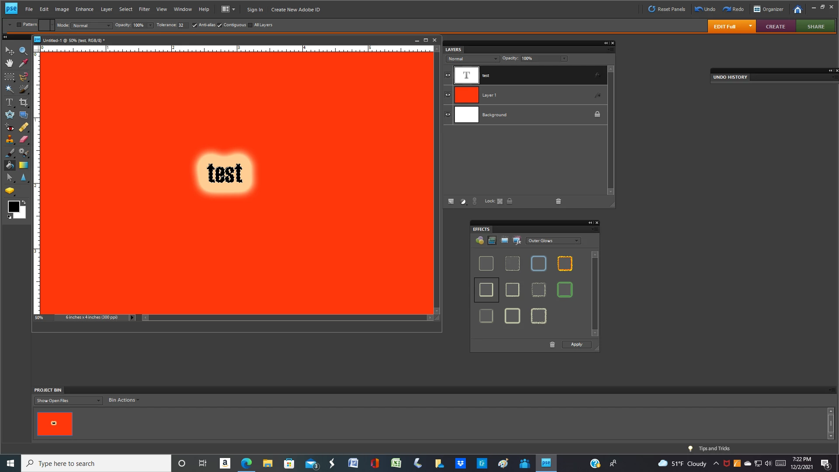Image resolution: width=839 pixels, height=472 pixels.
Task: Expand the Show Open Files dropdown
Action: click(x=68, y=401)
